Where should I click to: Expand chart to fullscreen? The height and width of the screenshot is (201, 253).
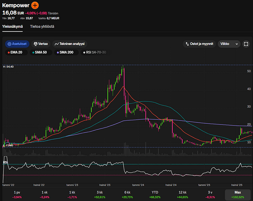[247, 44]
